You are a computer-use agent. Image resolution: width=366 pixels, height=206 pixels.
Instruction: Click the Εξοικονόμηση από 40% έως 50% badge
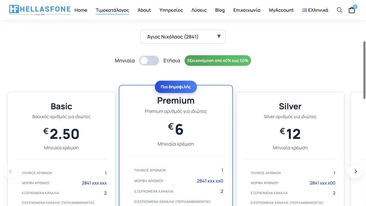(218, 61)
